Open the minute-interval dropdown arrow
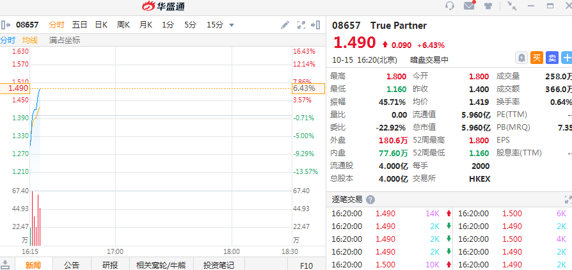The width and height of the screenshot is (572, 270). click(x=232, y=26)
